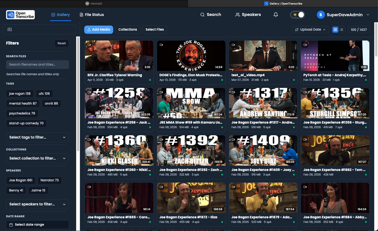Toggle the joe rogan 138 tag filter
The image size is (378, 231).
20,93
